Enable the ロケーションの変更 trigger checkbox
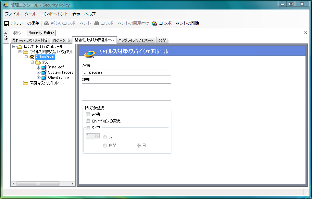 (x=88, y=121)
